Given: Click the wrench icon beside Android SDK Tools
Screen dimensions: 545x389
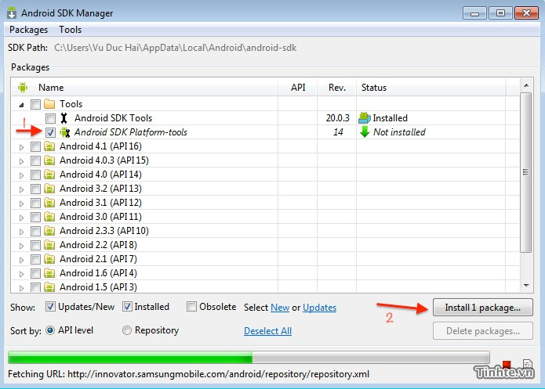Looking at the screenshot, I should pos(64,118).
